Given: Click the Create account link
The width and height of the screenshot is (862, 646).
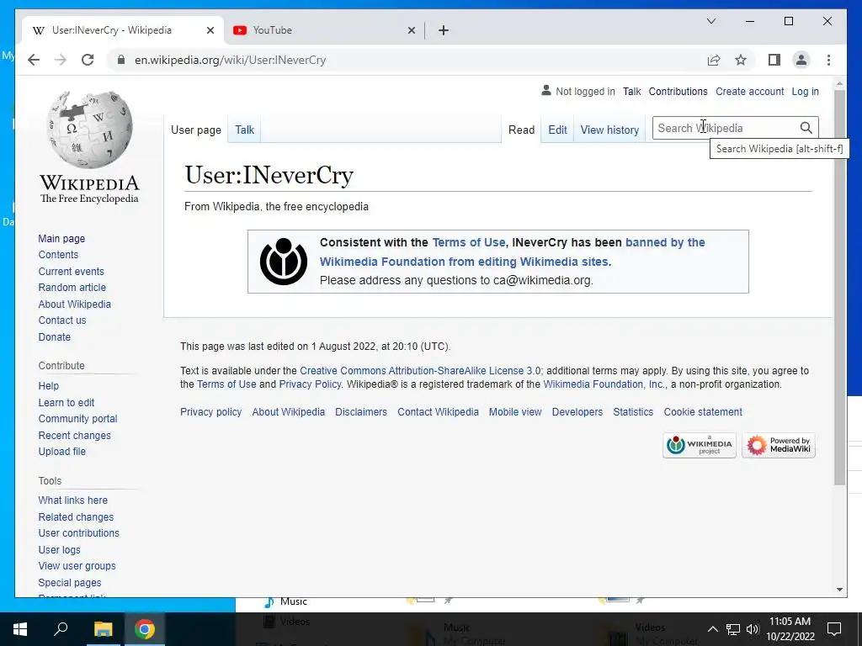Looking at the screenshot, I should tap(750, 92).
